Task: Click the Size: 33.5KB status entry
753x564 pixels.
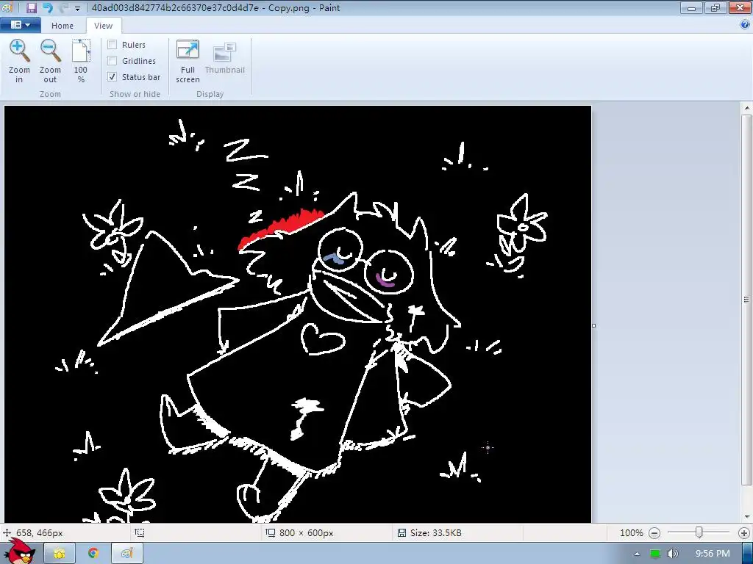Action: click(435, 533)
